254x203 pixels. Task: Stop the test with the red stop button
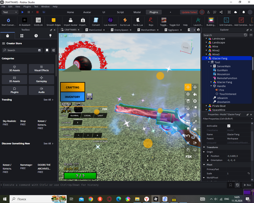click(x=38, y=12)
